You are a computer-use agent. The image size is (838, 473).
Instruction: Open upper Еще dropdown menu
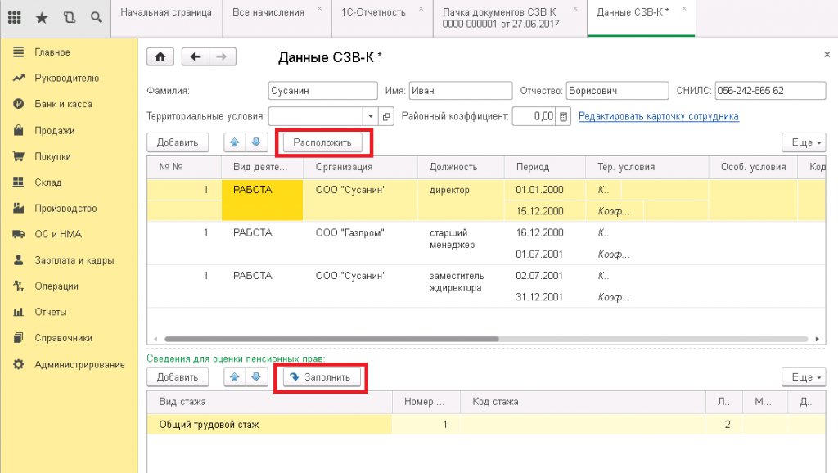coord(803,142)
